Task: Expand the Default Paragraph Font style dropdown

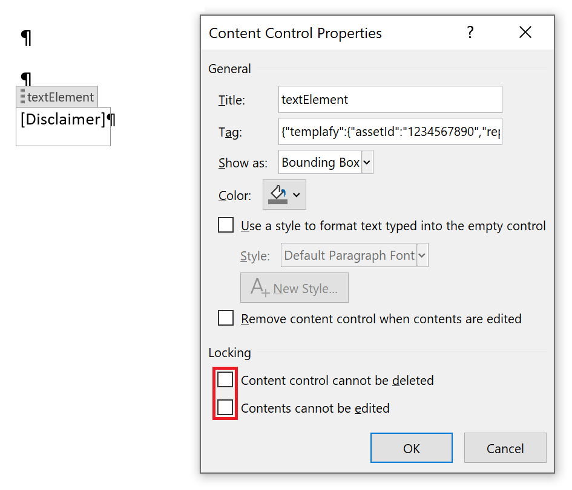Action: pyautogui.click(x=422, y=254)
